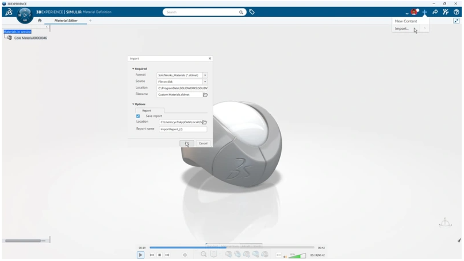Open the collaboration tools icon
Screen dimensions: 464x261
(446, 12)
